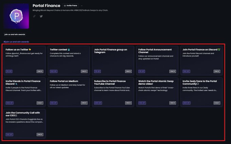Click XP badge on Community Call card

click(x=10, y=134)
